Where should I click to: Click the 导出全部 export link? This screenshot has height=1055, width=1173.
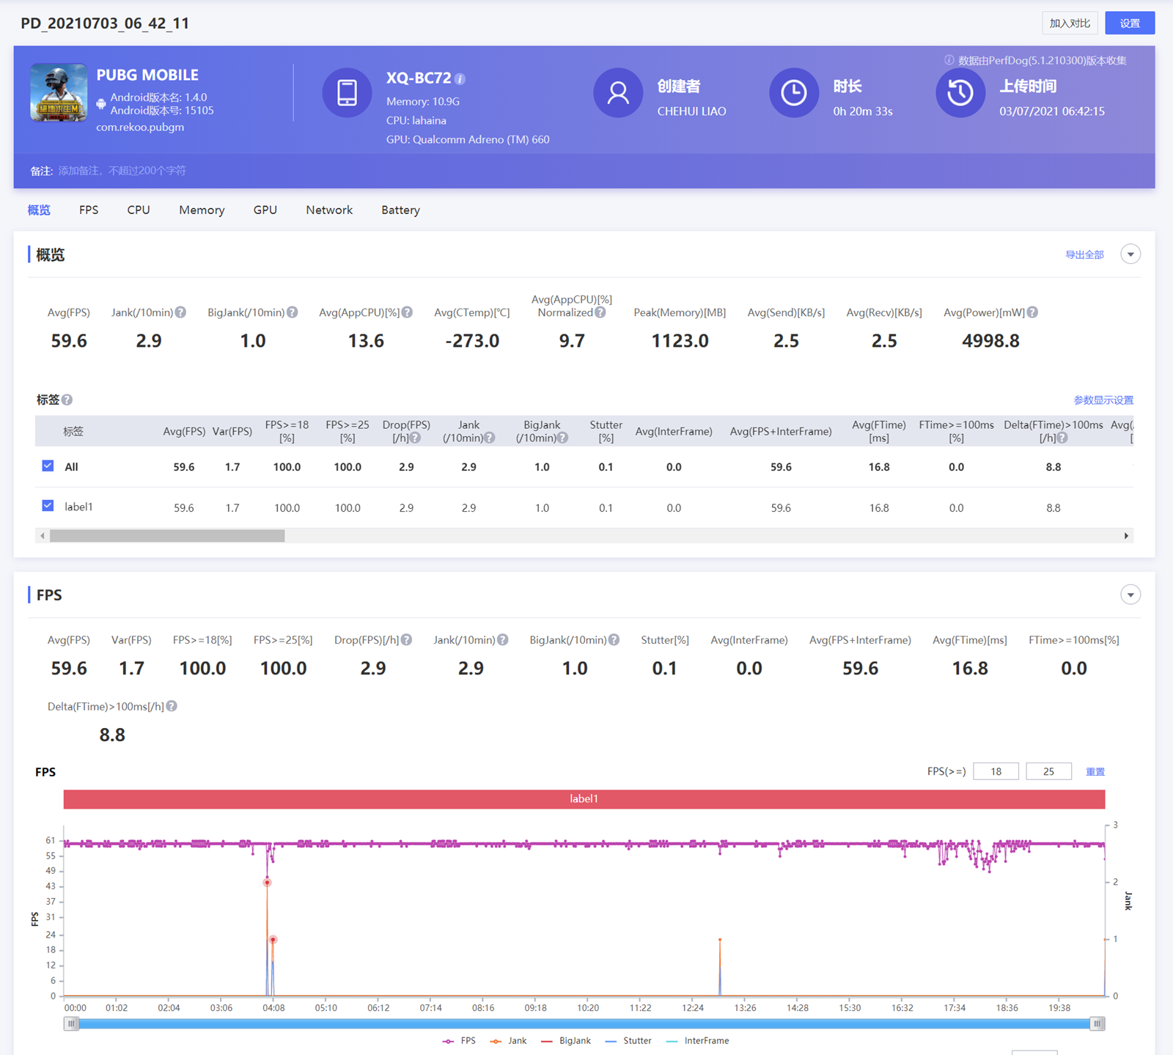point(1084,254)
